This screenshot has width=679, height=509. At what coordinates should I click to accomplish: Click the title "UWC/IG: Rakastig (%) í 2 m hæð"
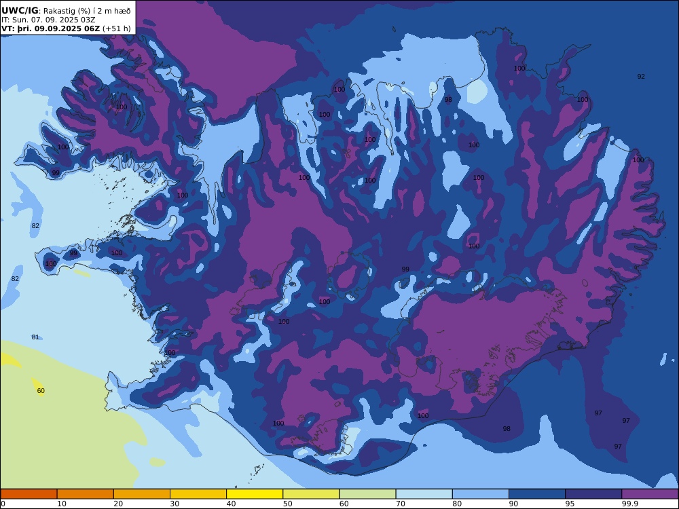click(x=66, y=11)
